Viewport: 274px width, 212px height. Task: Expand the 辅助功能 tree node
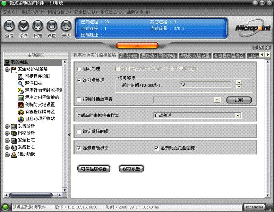[7, 155]
